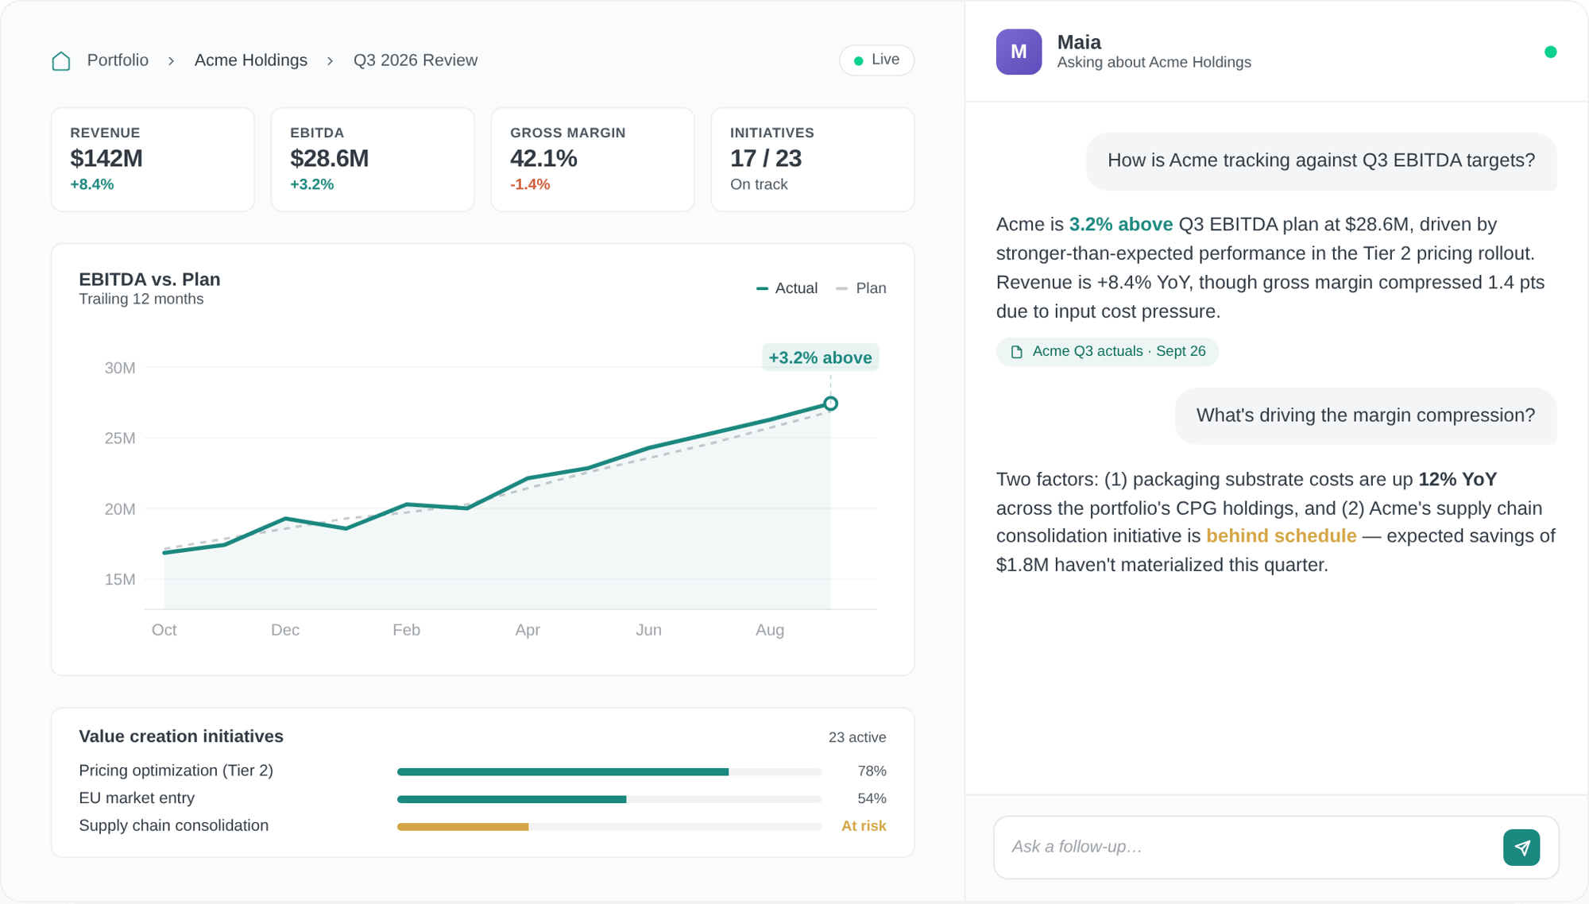Screen dimensions: 1589x904
Task: Click the document icon in source chip
Action: coord(1016,351)
